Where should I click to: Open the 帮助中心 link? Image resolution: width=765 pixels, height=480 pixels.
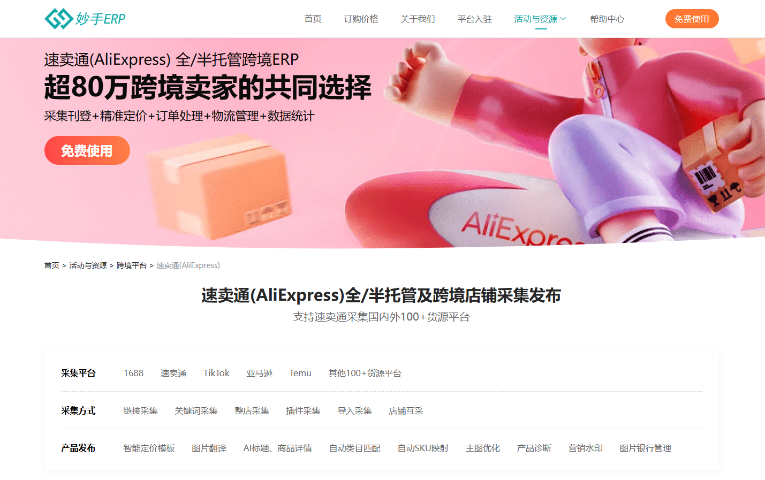tap(607, 19)
